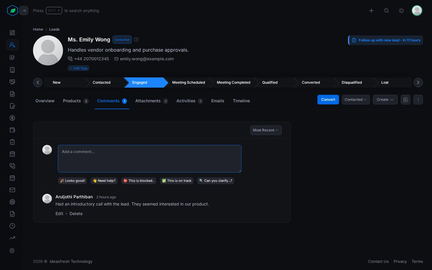Open the three-dot more options menu

pyautogui.click(x=418, y=100)
